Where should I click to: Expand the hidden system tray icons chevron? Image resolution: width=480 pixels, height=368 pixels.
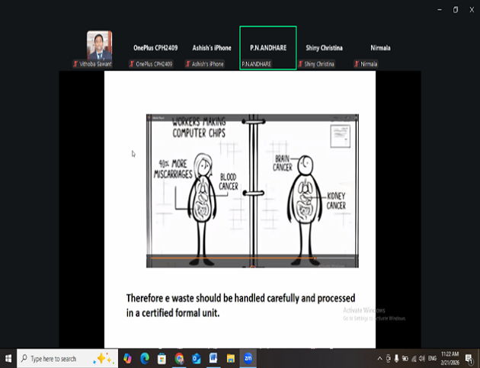pyautogui.click(x=380, y=358)
